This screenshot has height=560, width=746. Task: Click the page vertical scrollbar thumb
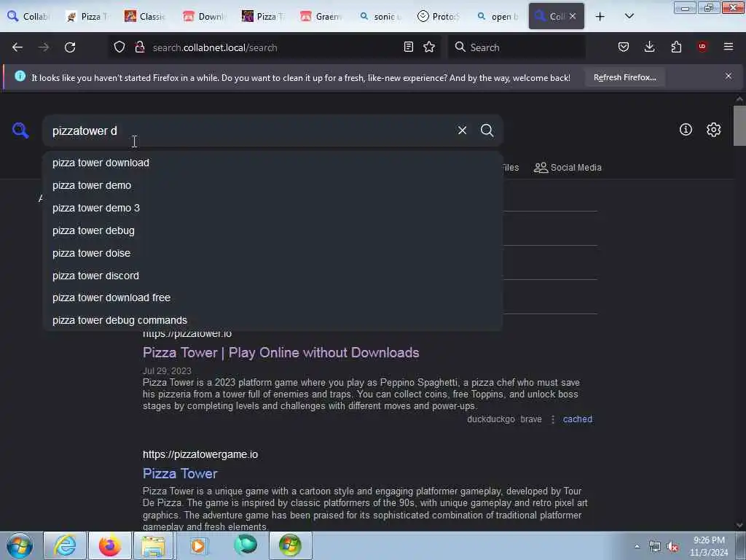coord(739,125)
